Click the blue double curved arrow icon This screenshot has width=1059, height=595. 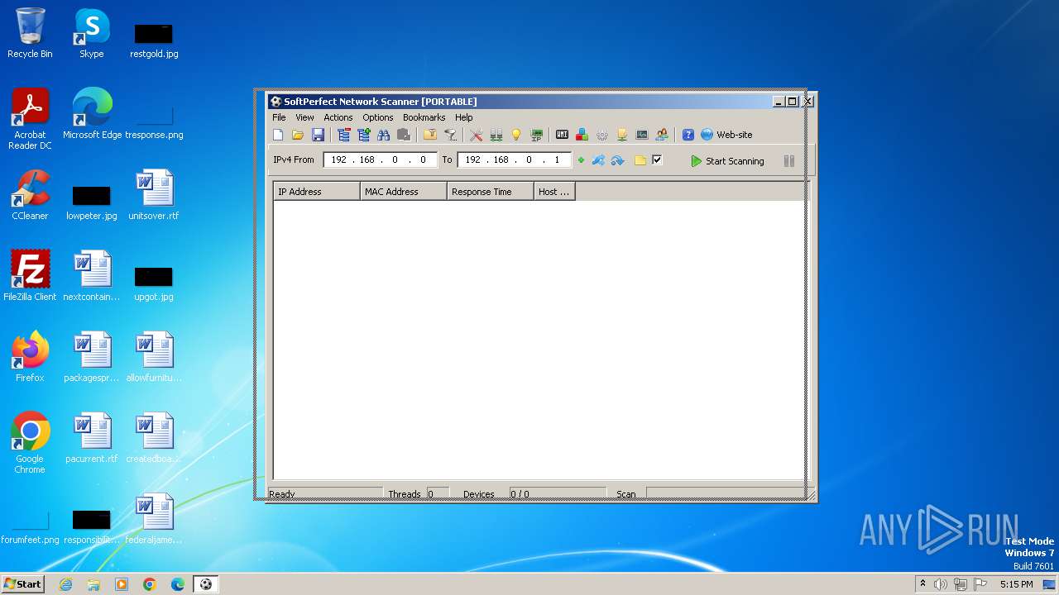point(618,160)
